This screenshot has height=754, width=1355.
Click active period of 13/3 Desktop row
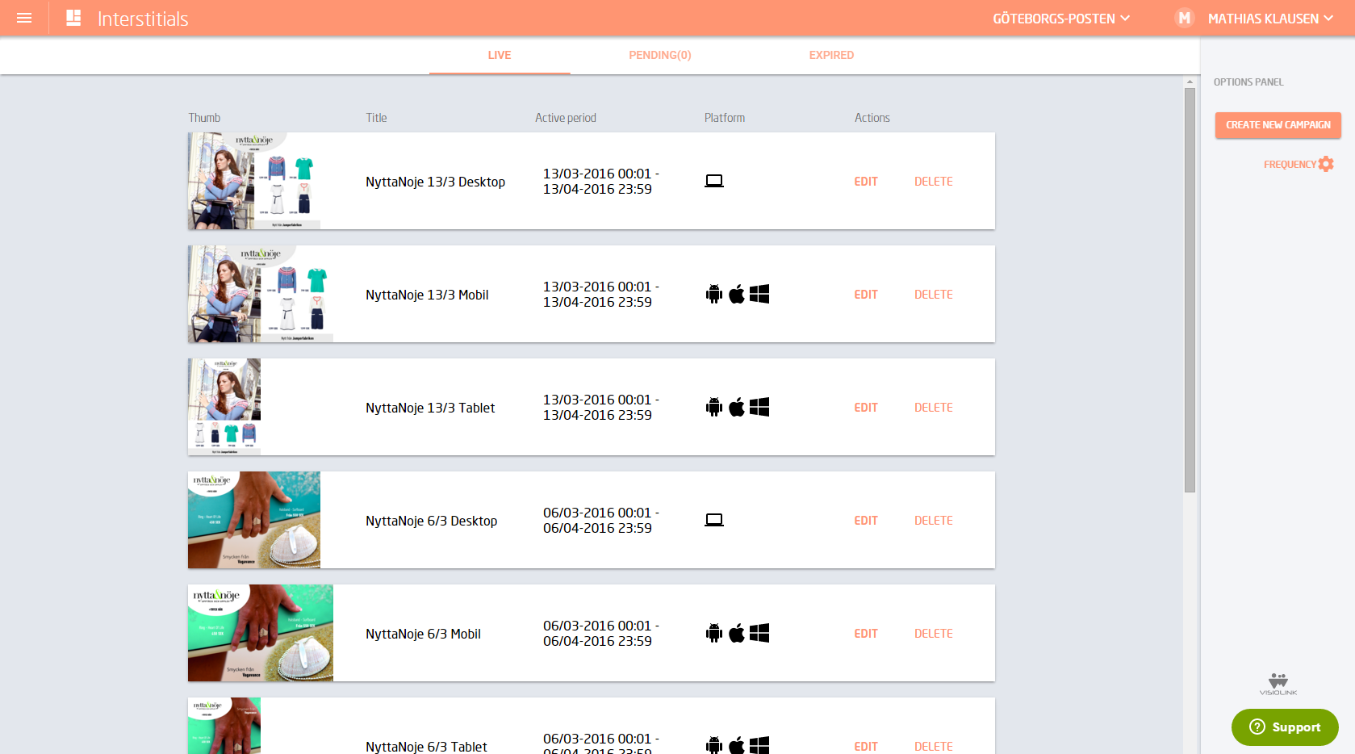click(x=601, y=182)
